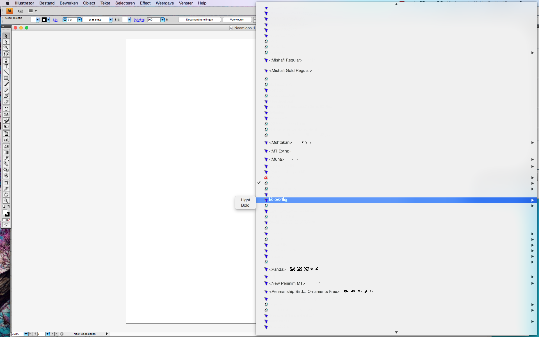Click the font list scroll-up arrow
Viewport: 539px width, 337px height.
coord(396,4)
